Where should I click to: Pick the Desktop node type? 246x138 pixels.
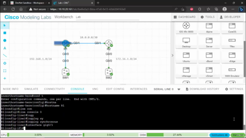[x=186, y=42]
